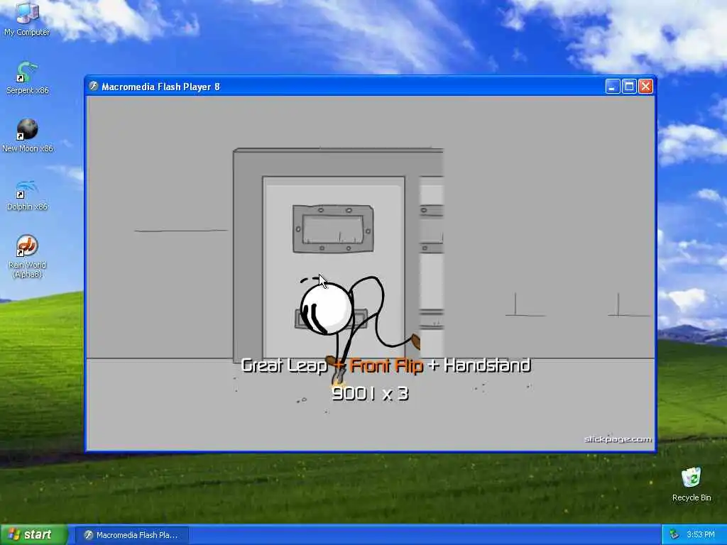
Task: Click the stickpage.com link in the game
Action: coord(618,439)
